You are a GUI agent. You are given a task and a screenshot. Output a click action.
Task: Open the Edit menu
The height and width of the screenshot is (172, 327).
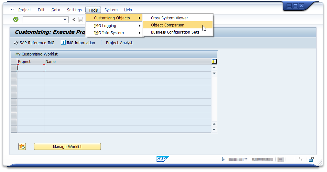pyautogui.click(x=41, y=10)
